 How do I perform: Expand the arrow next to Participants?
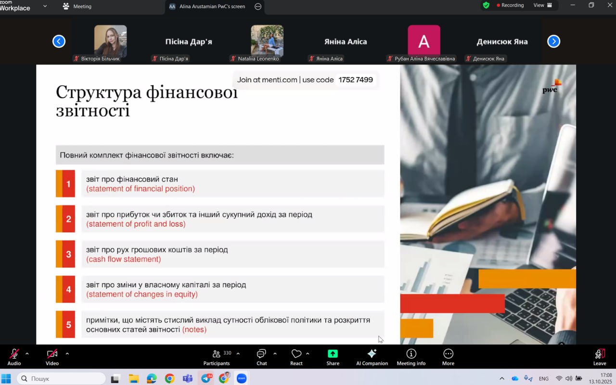[x=238, y=354]
